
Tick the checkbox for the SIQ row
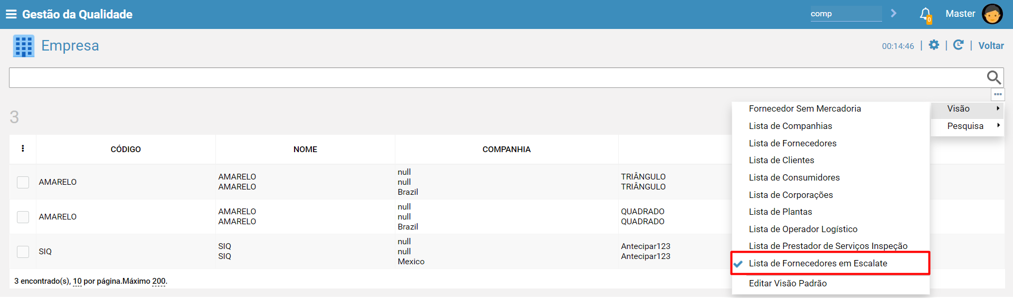tap(23, 252)
